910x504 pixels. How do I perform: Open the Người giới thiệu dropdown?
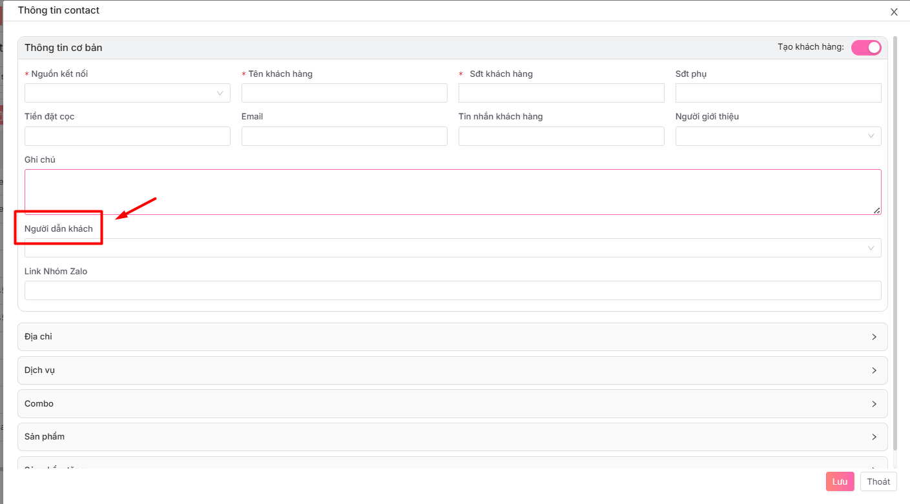coord(778,136)
